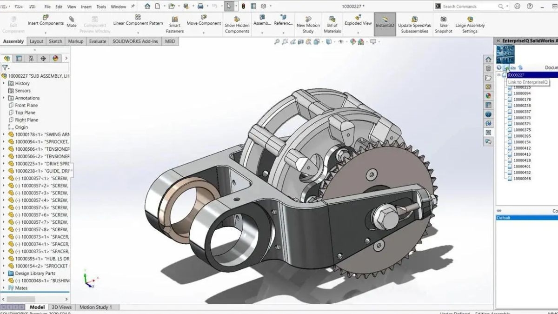Open the DisplayManager color-ball tab icon

pyautogui.click(x=55, y=58)
